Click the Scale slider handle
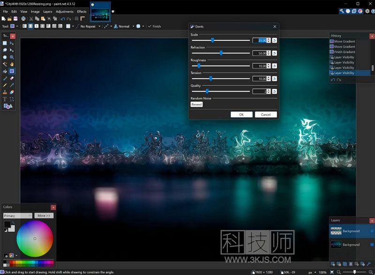The image size is (375, 275). pos(212,40)
